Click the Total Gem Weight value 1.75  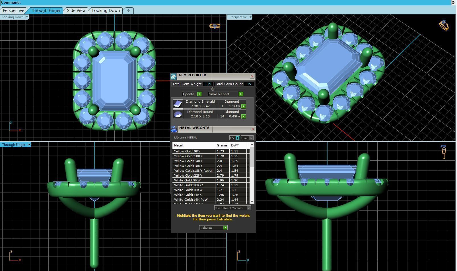208,84
